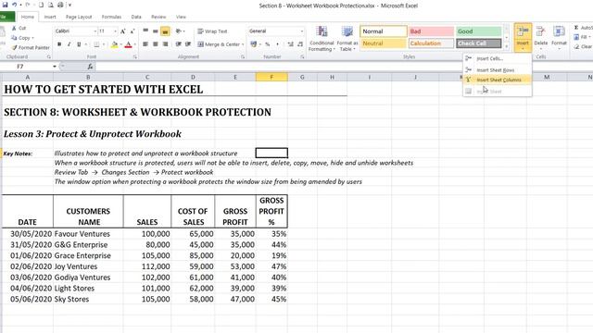Apply the Neutral cell style
Viewport: 593px width, 333px height.
click(384, 43)
